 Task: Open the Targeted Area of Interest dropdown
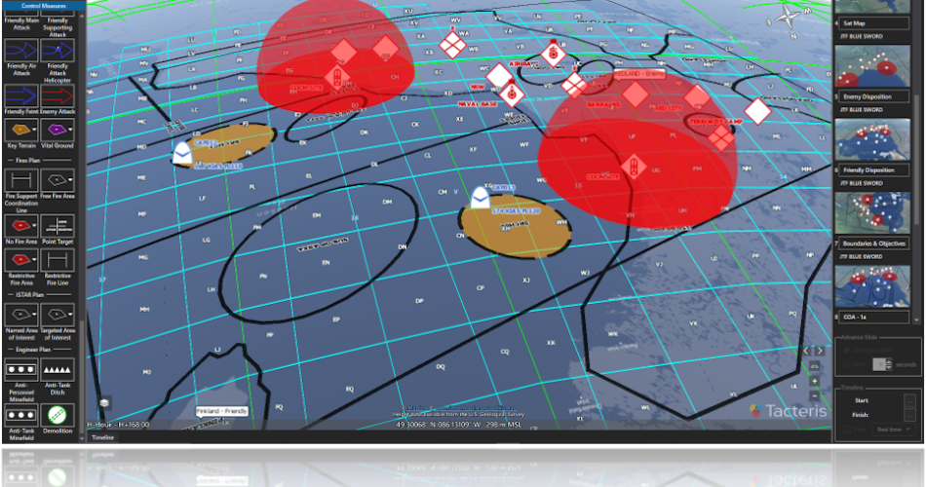(x=70, y=315)
